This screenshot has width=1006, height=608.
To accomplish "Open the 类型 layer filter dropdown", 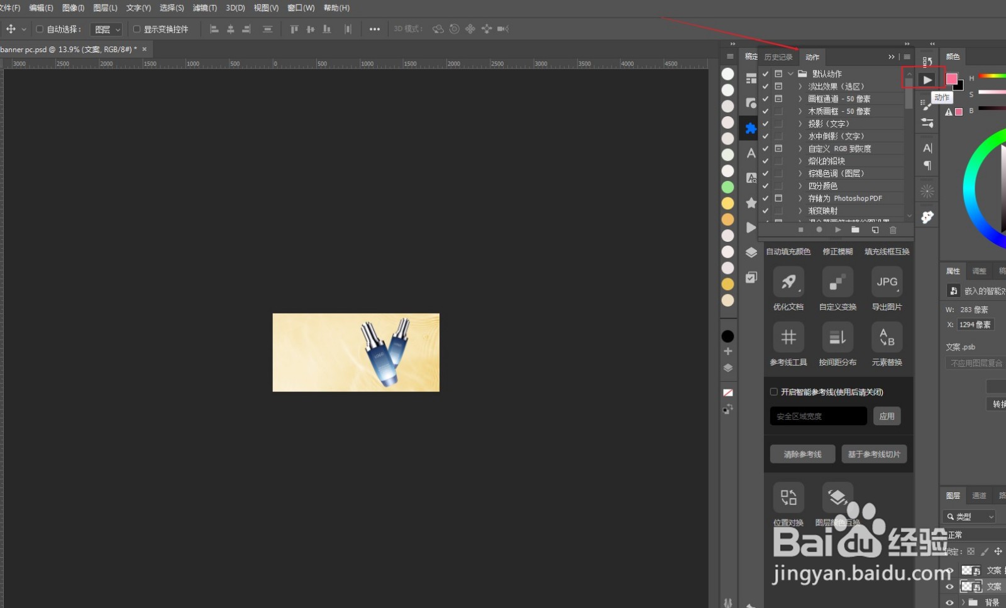I will pyautogui.click(x=970, y=517).
